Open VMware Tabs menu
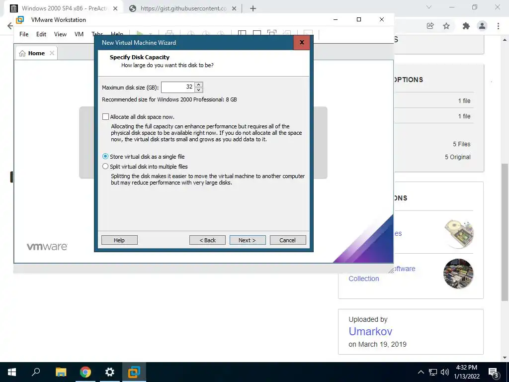 (x=96, y=33)
